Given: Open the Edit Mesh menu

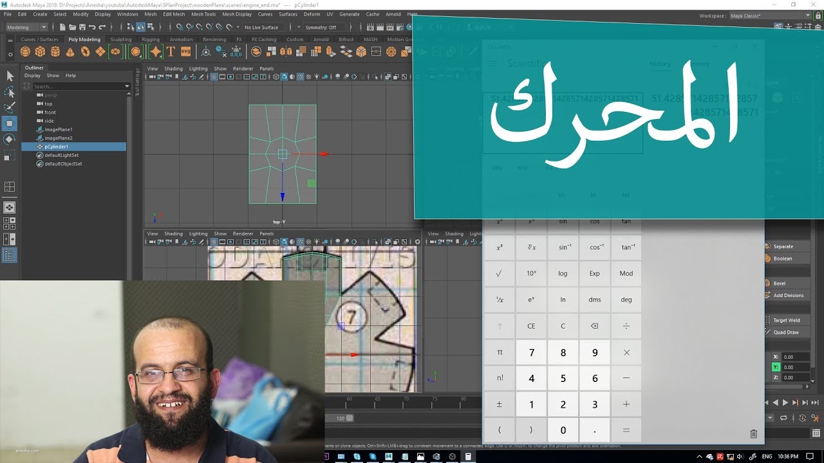Looking at the screenshot, I should click(x=174, y=14).
